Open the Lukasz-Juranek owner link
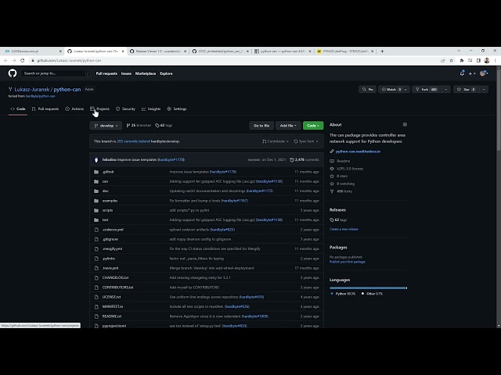This screenshot has height=375, width=501. point(31,90)
